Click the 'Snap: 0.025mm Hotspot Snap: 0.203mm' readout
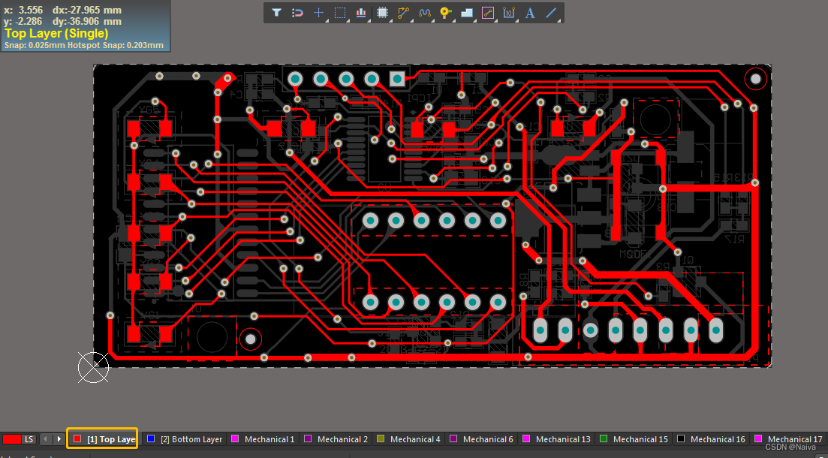 tap(83, 46)
